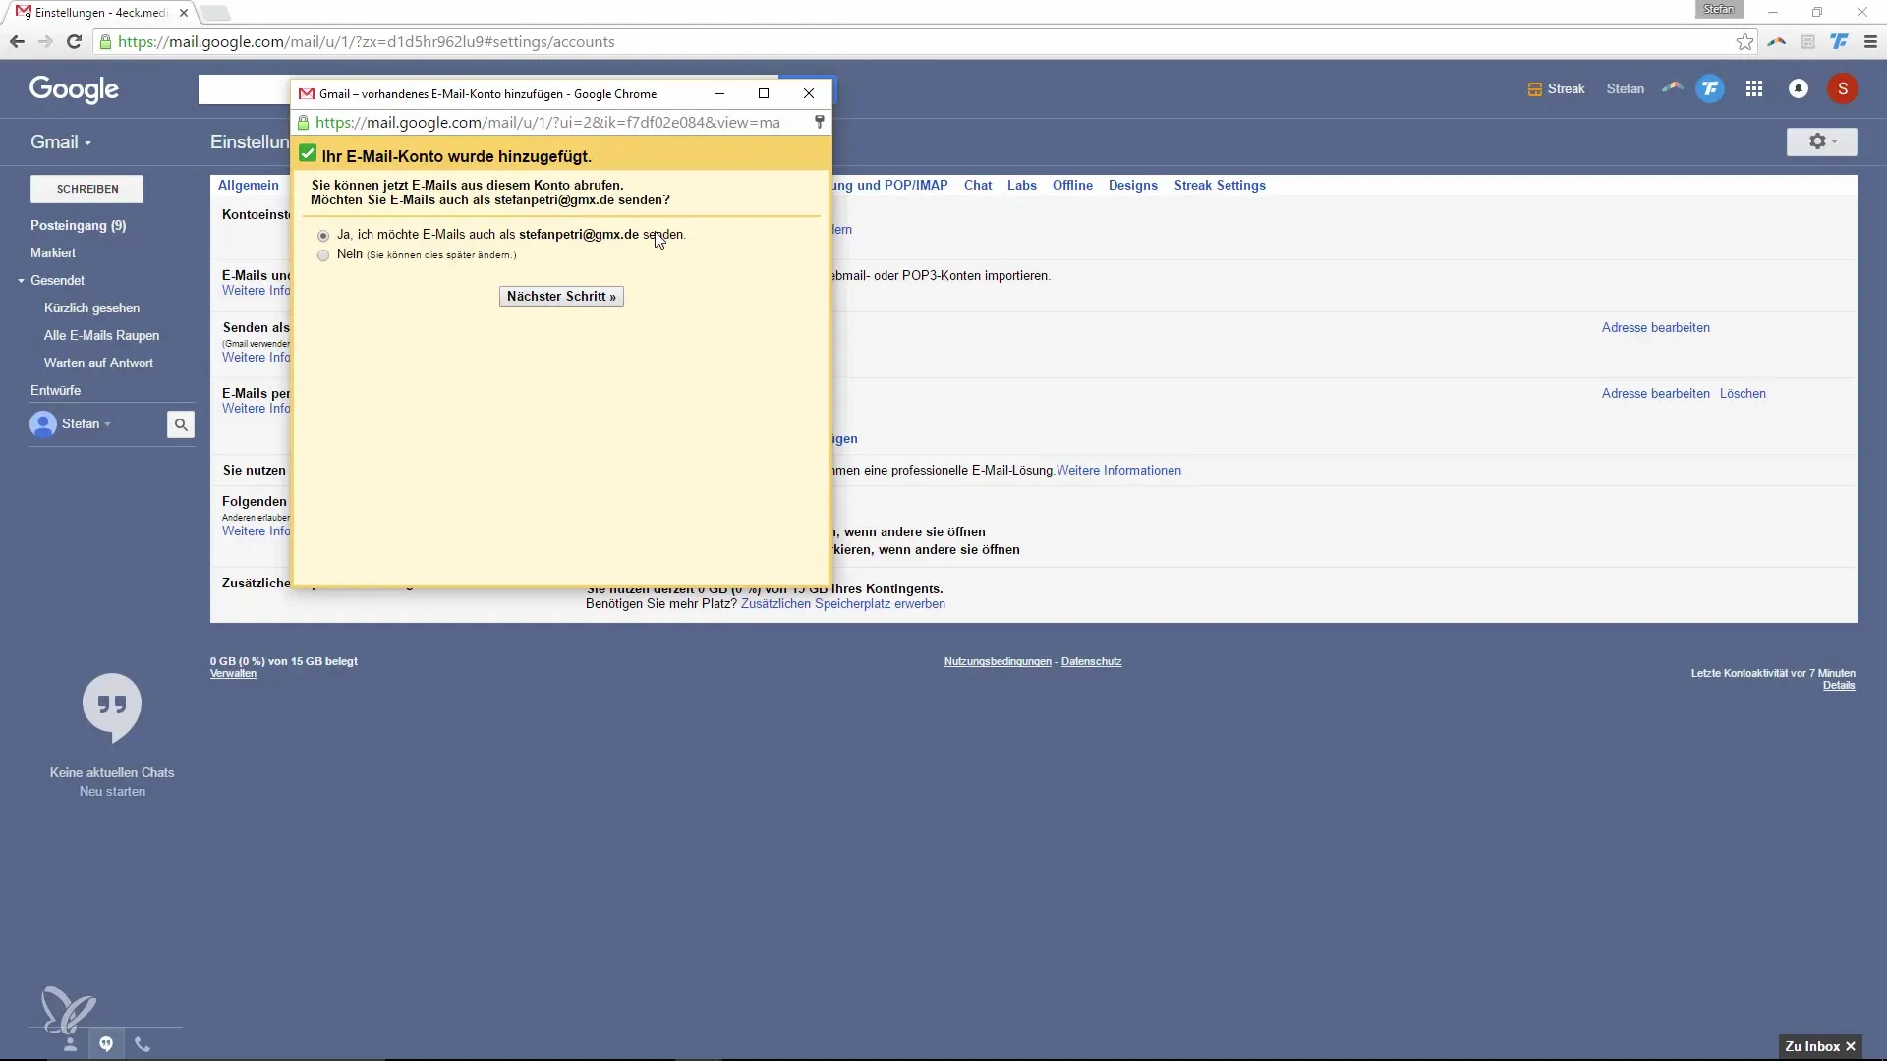Click the SCHREIBEN compose button

tap(86, 189)
